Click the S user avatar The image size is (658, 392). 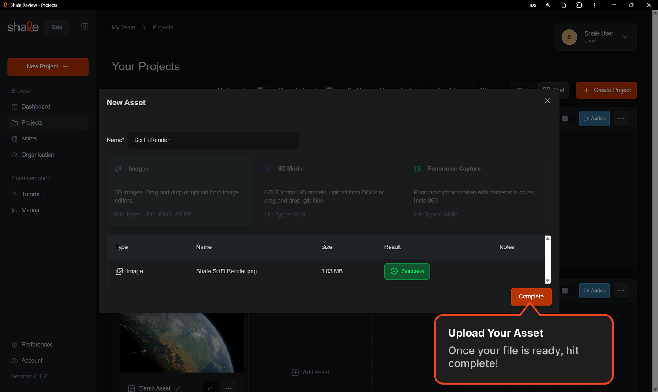[569, 37]
